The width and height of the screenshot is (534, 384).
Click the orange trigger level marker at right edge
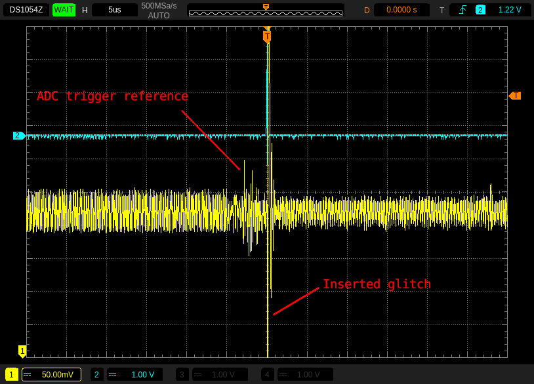[516, 96]
